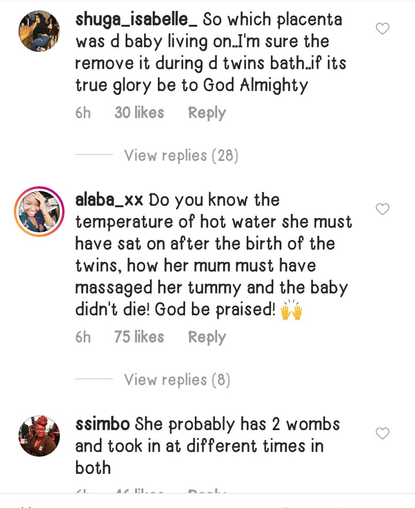Visit the alaba_xx username link

click(x=110, y=200)
